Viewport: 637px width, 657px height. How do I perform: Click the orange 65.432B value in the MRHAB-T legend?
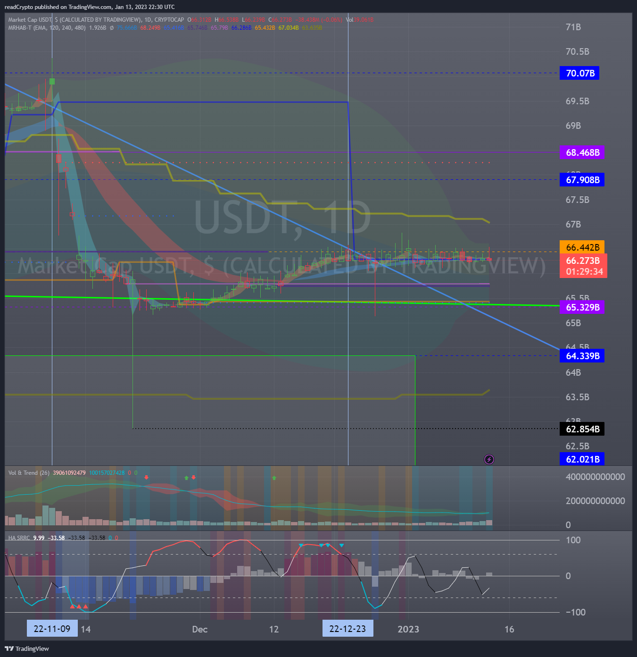point(265,28)
